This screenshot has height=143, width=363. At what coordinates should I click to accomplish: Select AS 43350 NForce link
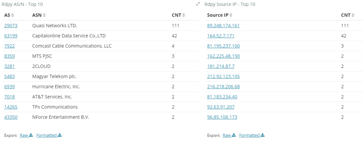tap(11, 117)
